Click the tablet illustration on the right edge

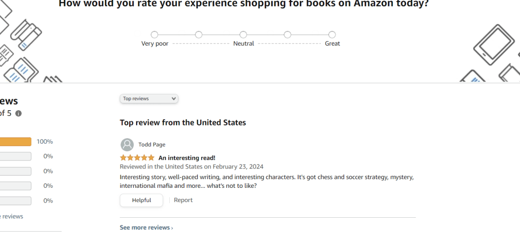coord(491,43)
